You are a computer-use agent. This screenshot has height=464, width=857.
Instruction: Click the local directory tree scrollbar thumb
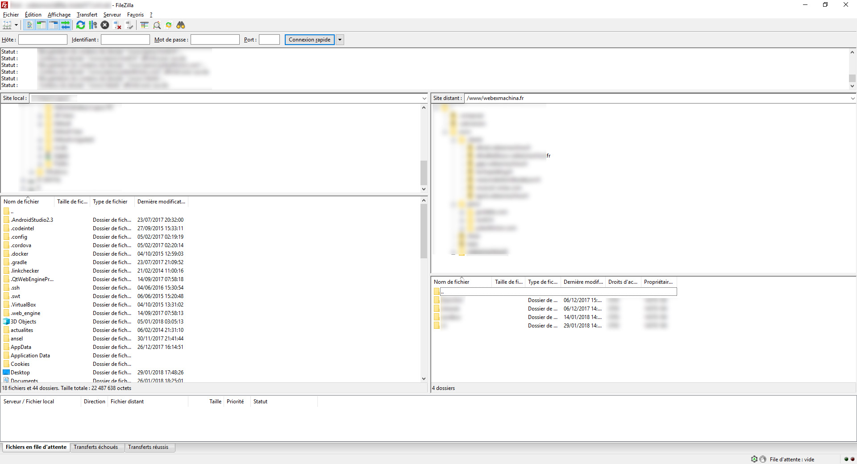[x=424, y=173]
